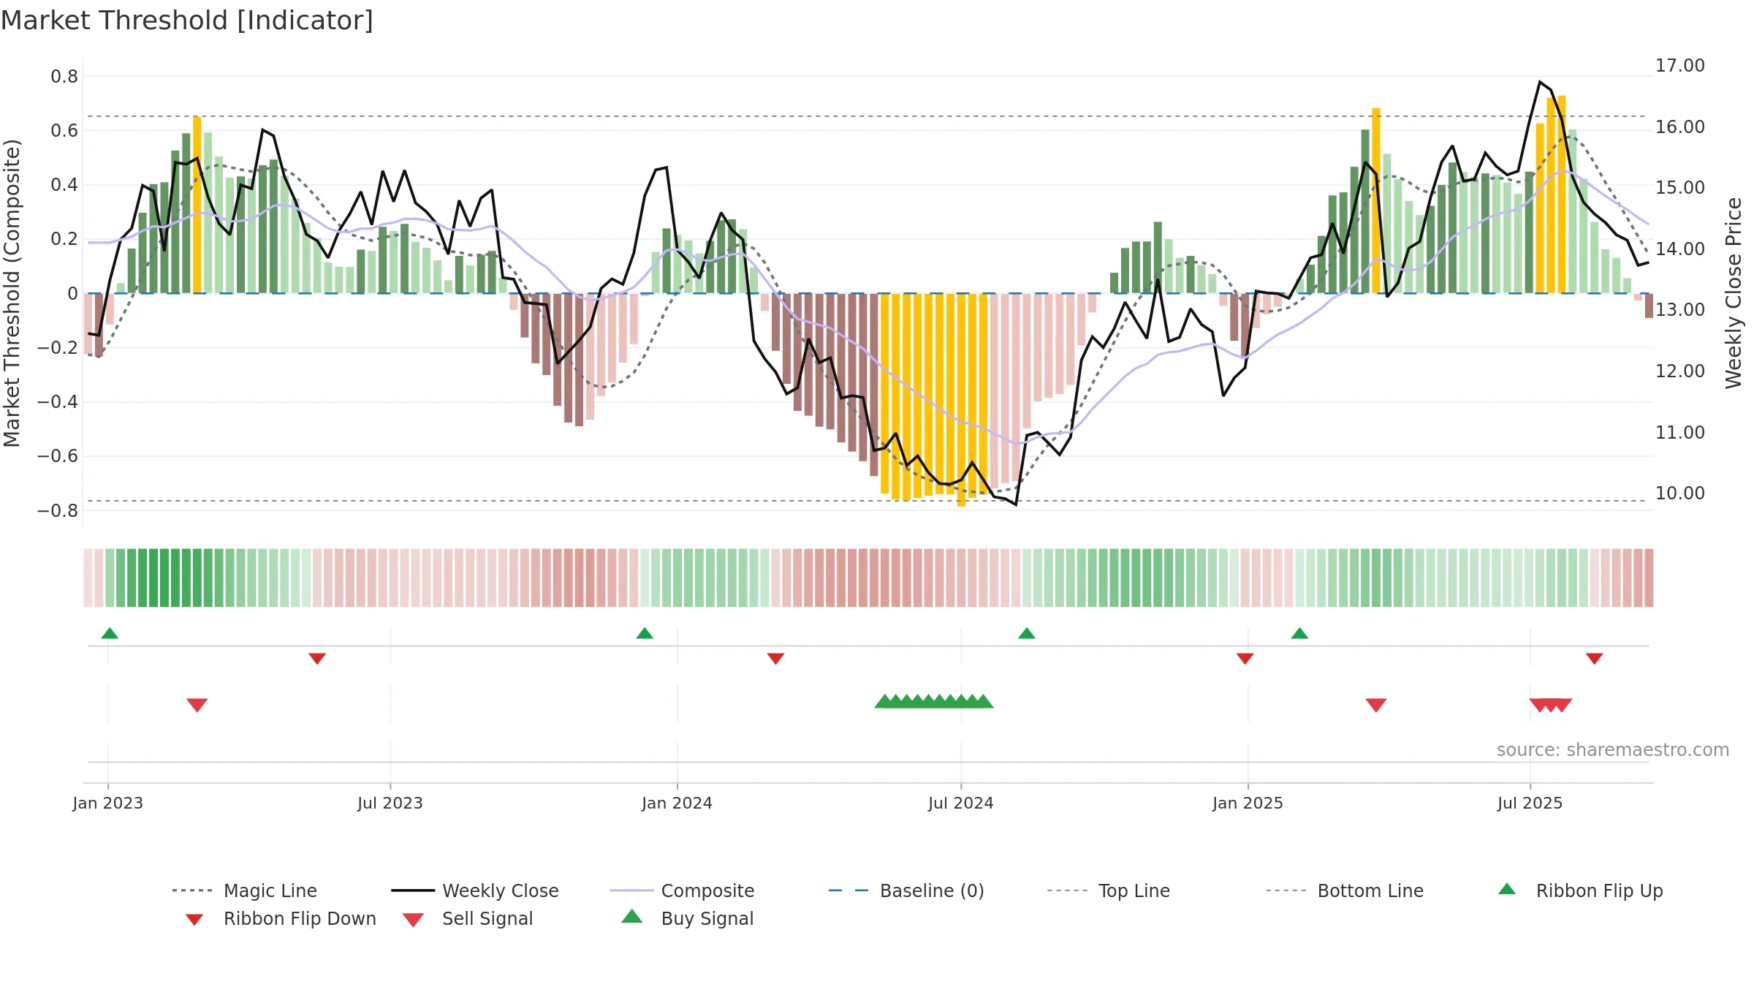Toggle the Weekly Close legend entry
1754x987 pixels.
pos(474,890)
